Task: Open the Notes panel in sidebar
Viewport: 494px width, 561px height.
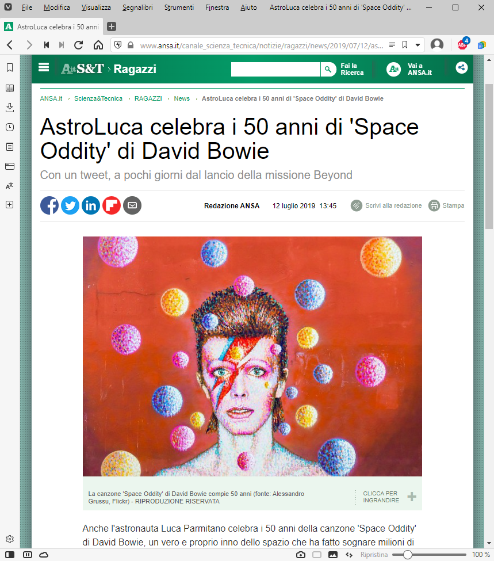Action: (x=10, y=147)
